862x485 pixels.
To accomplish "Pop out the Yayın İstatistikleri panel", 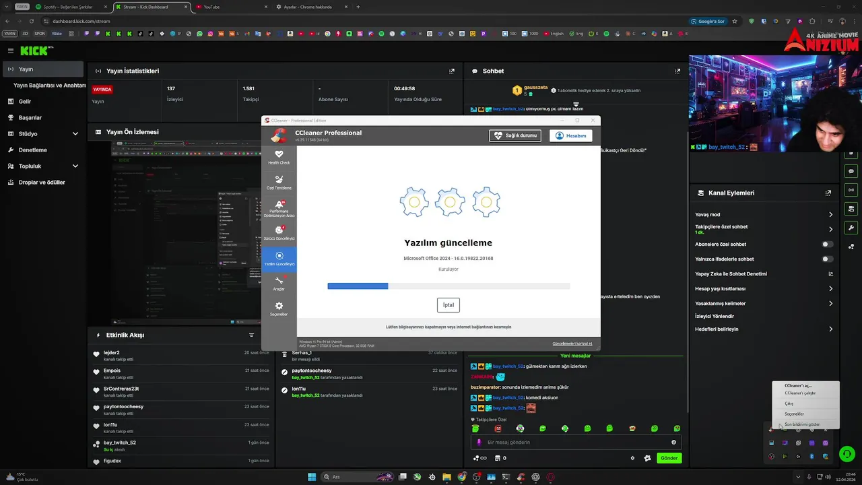I will click(452, 71).
